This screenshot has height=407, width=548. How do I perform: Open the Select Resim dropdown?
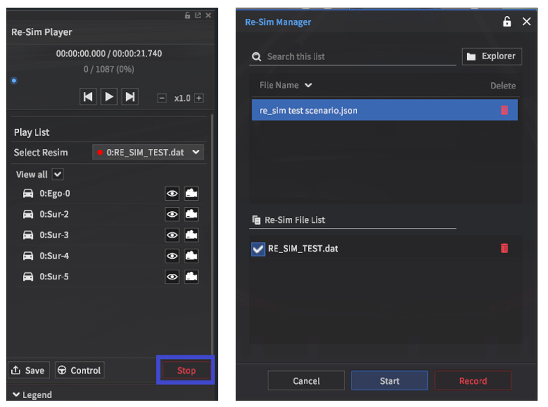click(148, 152)
